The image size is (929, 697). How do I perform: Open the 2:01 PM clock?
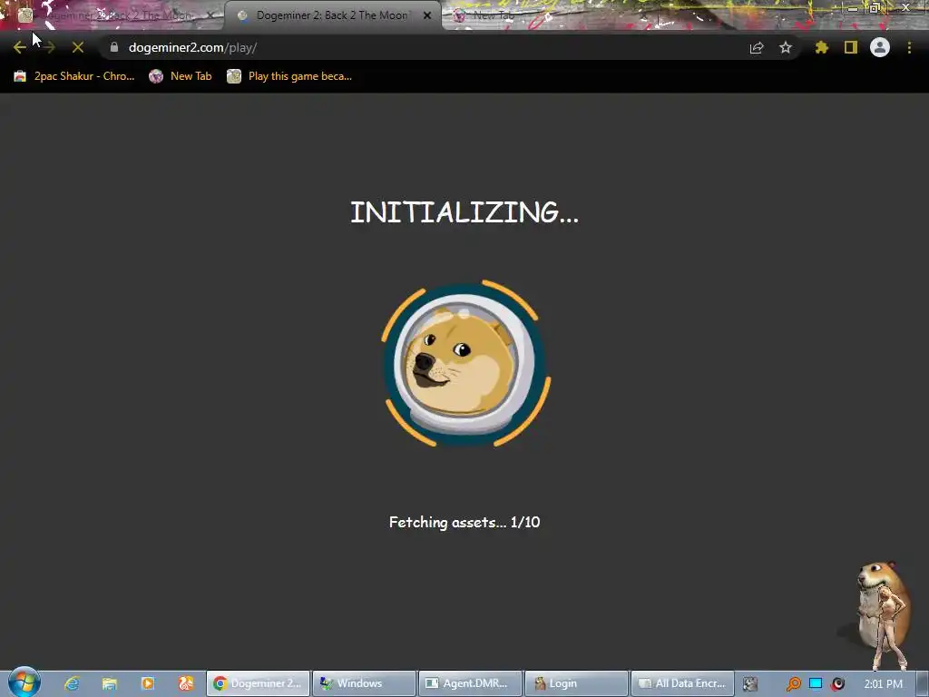coord(884,684)
